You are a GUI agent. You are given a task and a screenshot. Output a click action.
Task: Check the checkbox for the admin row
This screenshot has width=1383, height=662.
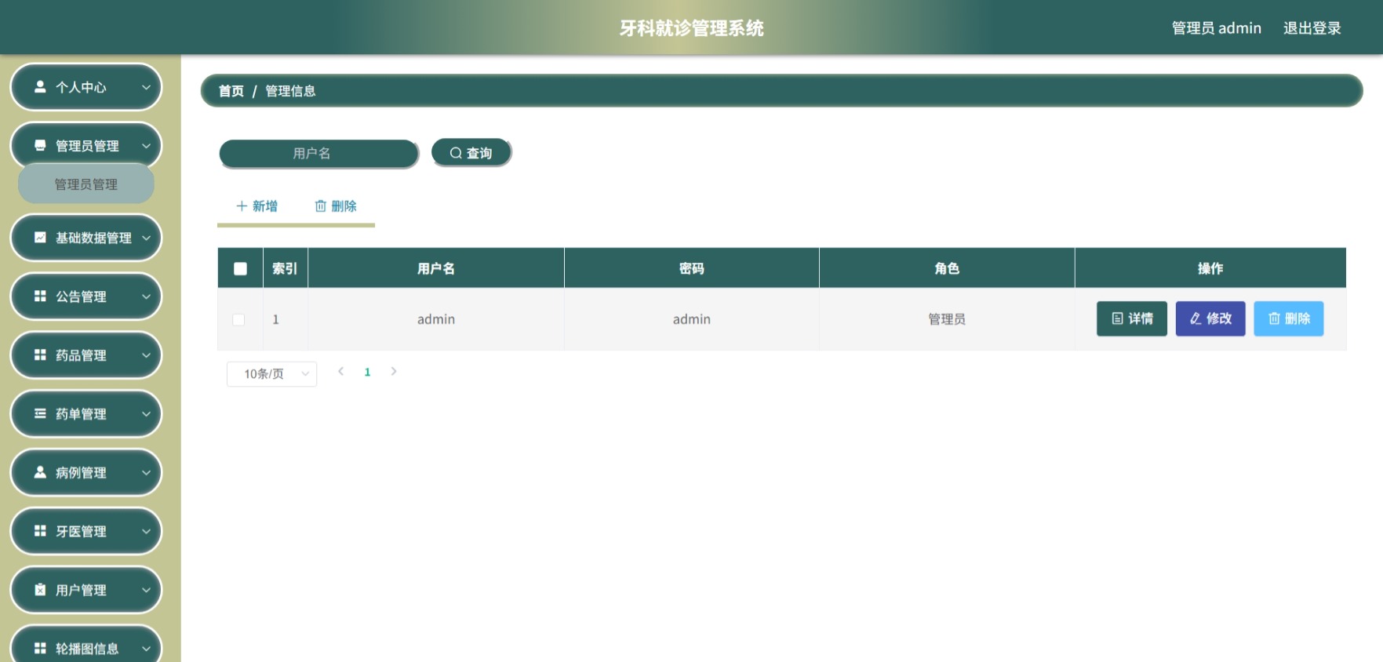point(238,320)
